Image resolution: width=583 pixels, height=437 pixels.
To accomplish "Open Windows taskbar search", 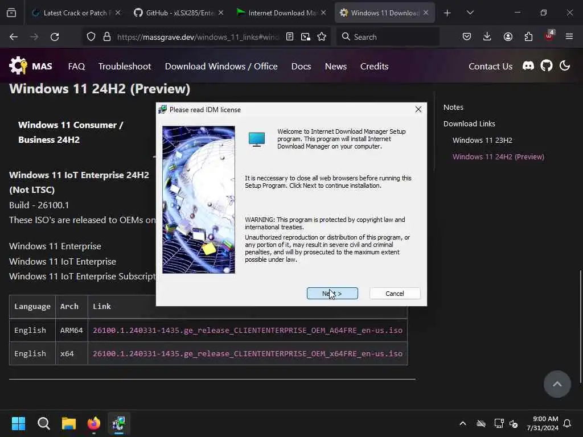I will coord(43,423).
